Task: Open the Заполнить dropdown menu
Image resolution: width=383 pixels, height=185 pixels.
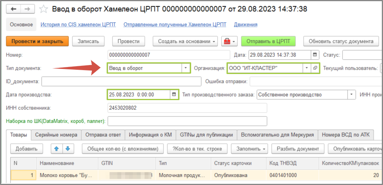Action: pyautogui.click(x=249, y=148)
